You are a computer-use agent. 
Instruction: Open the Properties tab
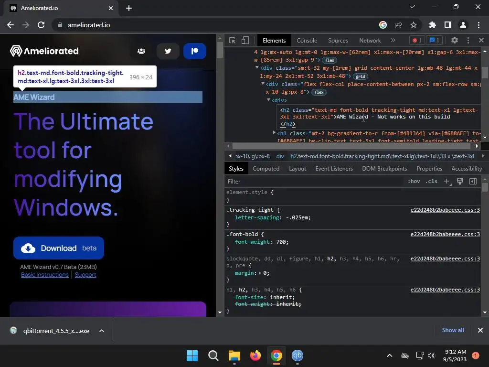pos(429,169)
